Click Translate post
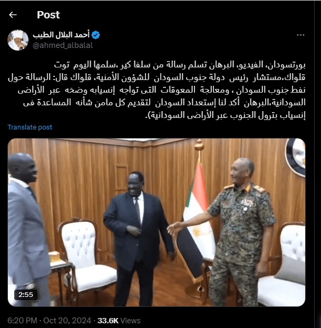The height and width of the screenshot is (328, 321). [30, 127]
